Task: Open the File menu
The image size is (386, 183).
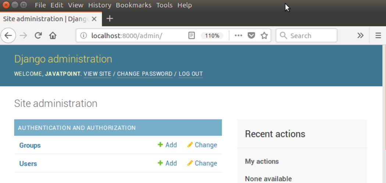Action: click(x=40, y=5)
